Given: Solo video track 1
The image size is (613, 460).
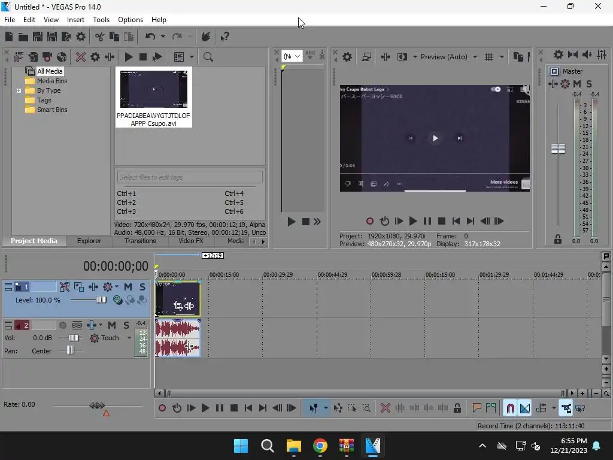Looking at the screenshot, I should coord(142,287).
